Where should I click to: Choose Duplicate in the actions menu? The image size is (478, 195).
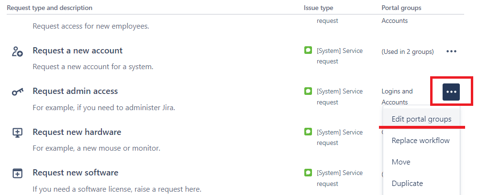(x=407, y=183)
